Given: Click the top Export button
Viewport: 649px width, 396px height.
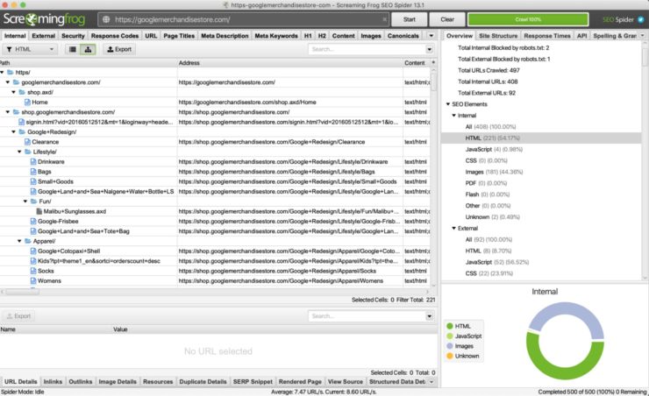Looking at the screenshot, I should pyautogui.click(x=119, y=49).
